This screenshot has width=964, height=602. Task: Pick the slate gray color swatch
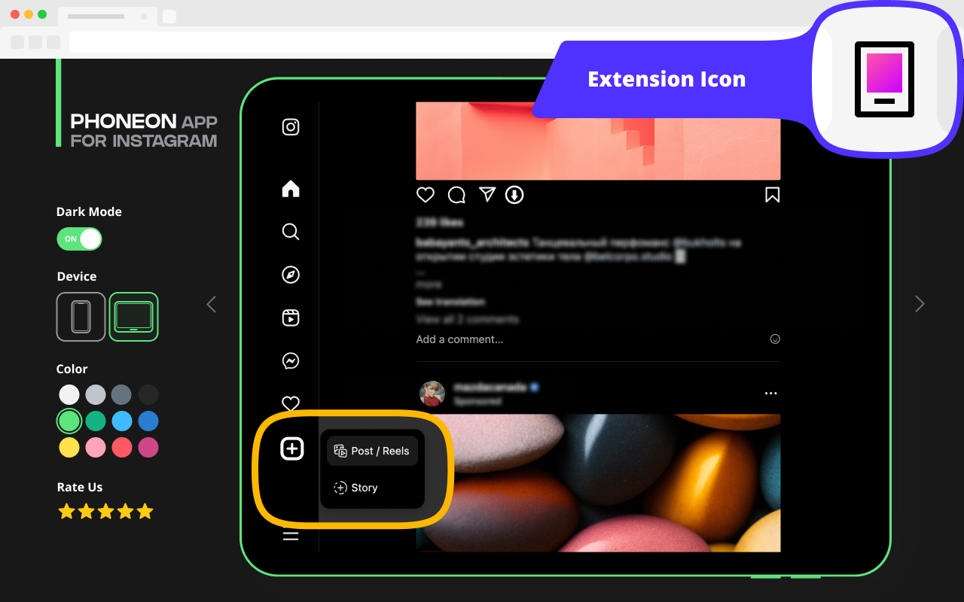pyautogui.click(x=121, y=394)
